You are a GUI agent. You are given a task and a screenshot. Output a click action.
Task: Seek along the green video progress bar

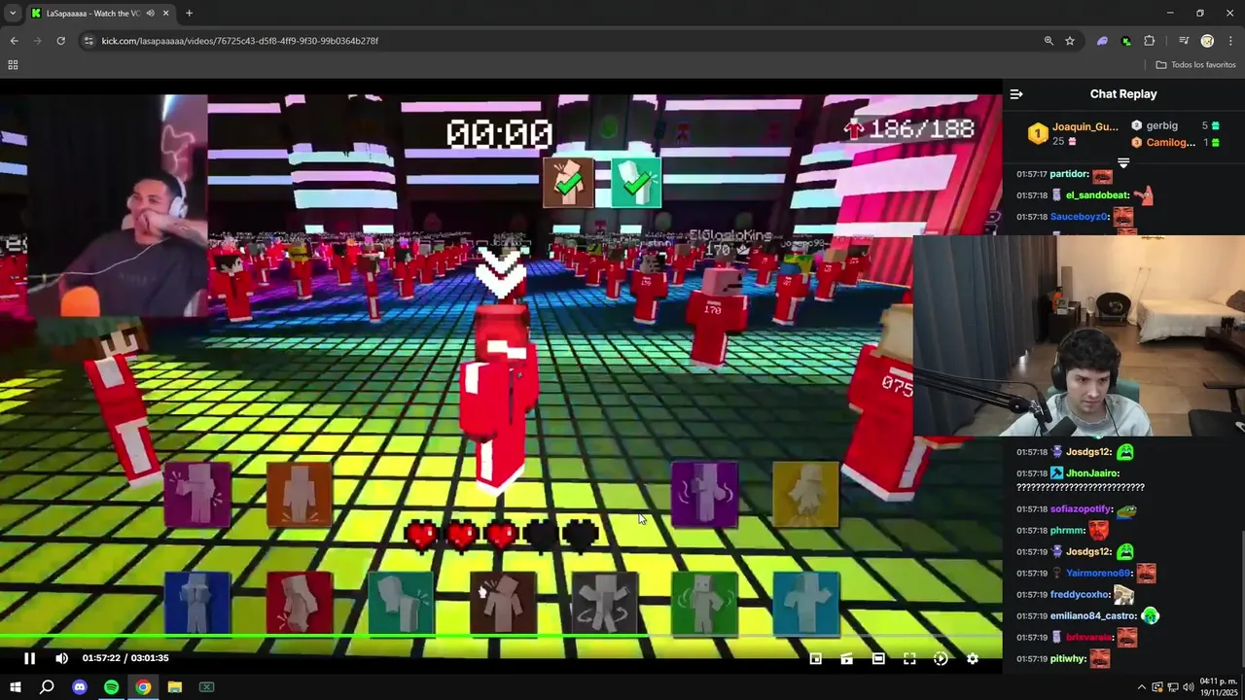[501, 638]
